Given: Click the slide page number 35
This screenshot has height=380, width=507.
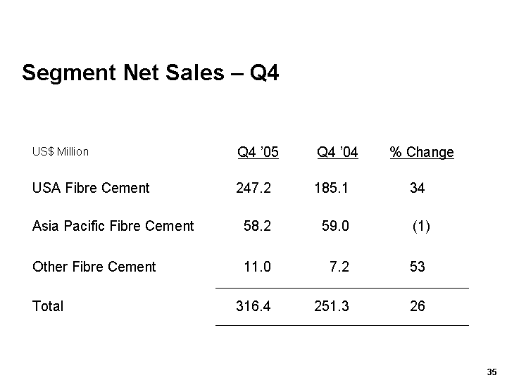Looking at the screenshot, I should pos(492,372).
